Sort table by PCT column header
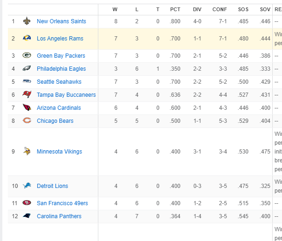Image resolution: width=282 pixels, height=241 pixels. tap(175, 9)
